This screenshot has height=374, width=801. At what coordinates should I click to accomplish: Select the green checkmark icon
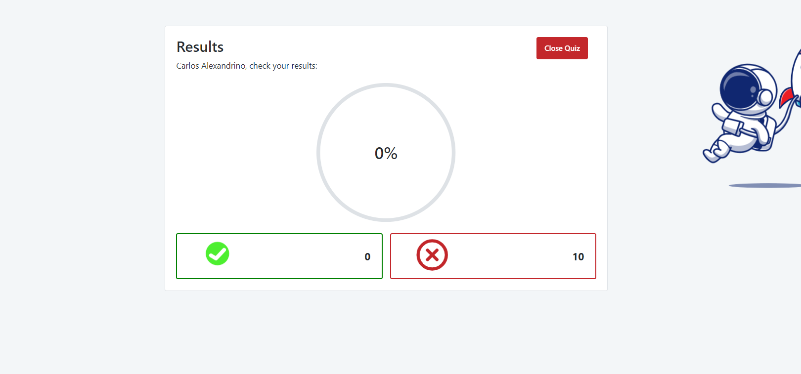click(x=218, y=254)
